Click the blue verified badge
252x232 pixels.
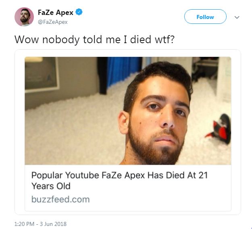click(x=79, y=12)
